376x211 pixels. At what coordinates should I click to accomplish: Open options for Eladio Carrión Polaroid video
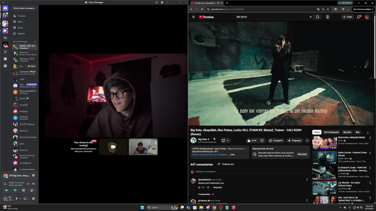click(370, 153)
